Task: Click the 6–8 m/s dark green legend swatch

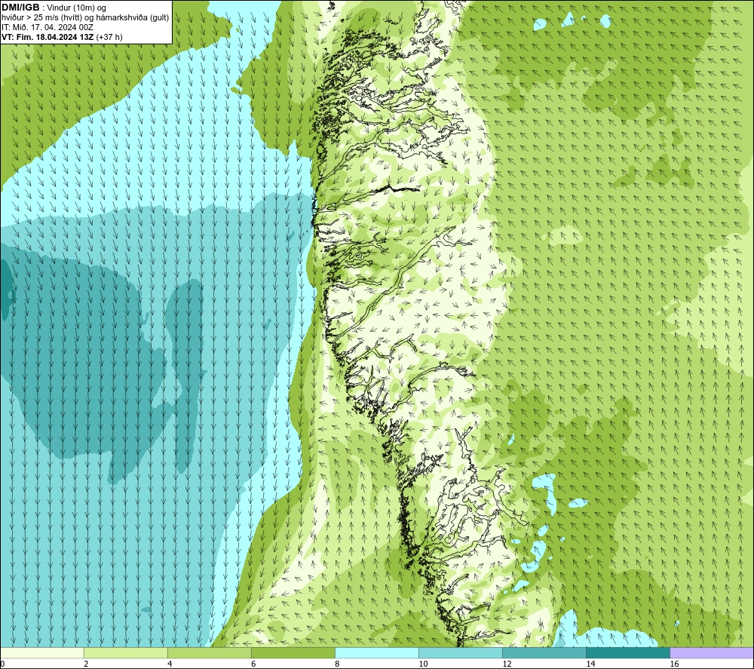Action: pos(293,652)
